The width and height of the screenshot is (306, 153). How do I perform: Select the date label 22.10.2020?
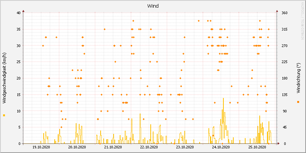149,147
